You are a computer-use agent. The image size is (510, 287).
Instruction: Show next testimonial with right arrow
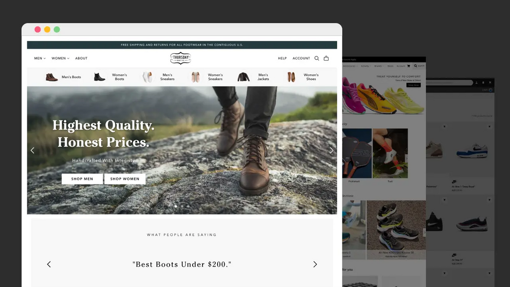[x=315, y=265]
